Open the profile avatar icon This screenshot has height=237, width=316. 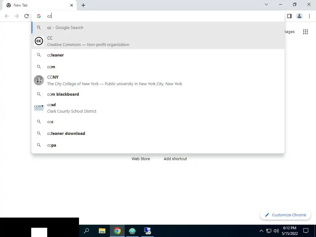click(x=299, y=16)
